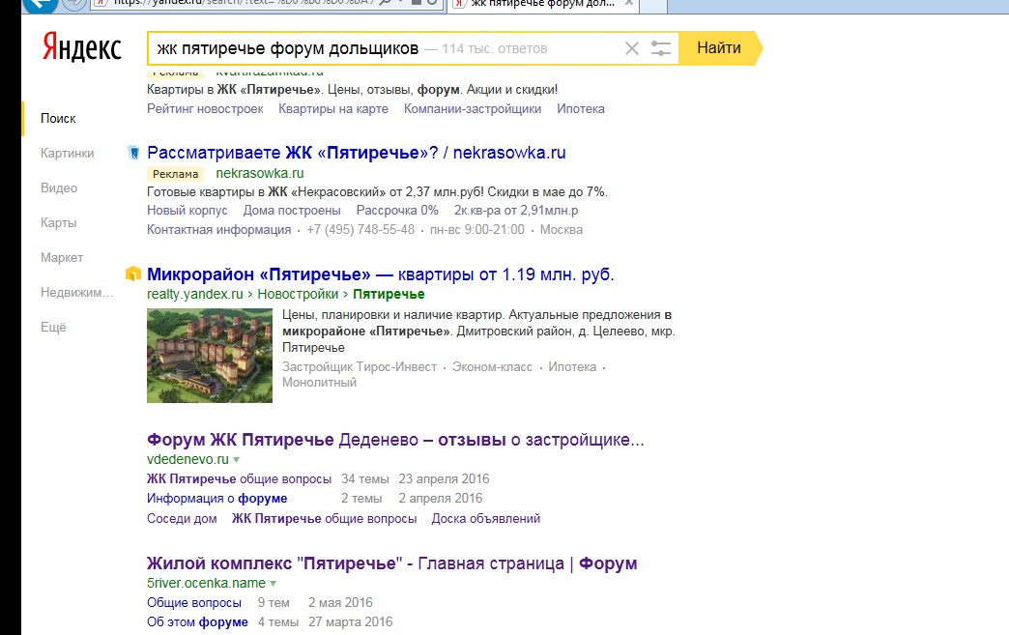The width and height of the screenshot is (1009, 635).
Task: Click the Монолитный text
Action: click(x=319, y=382)
